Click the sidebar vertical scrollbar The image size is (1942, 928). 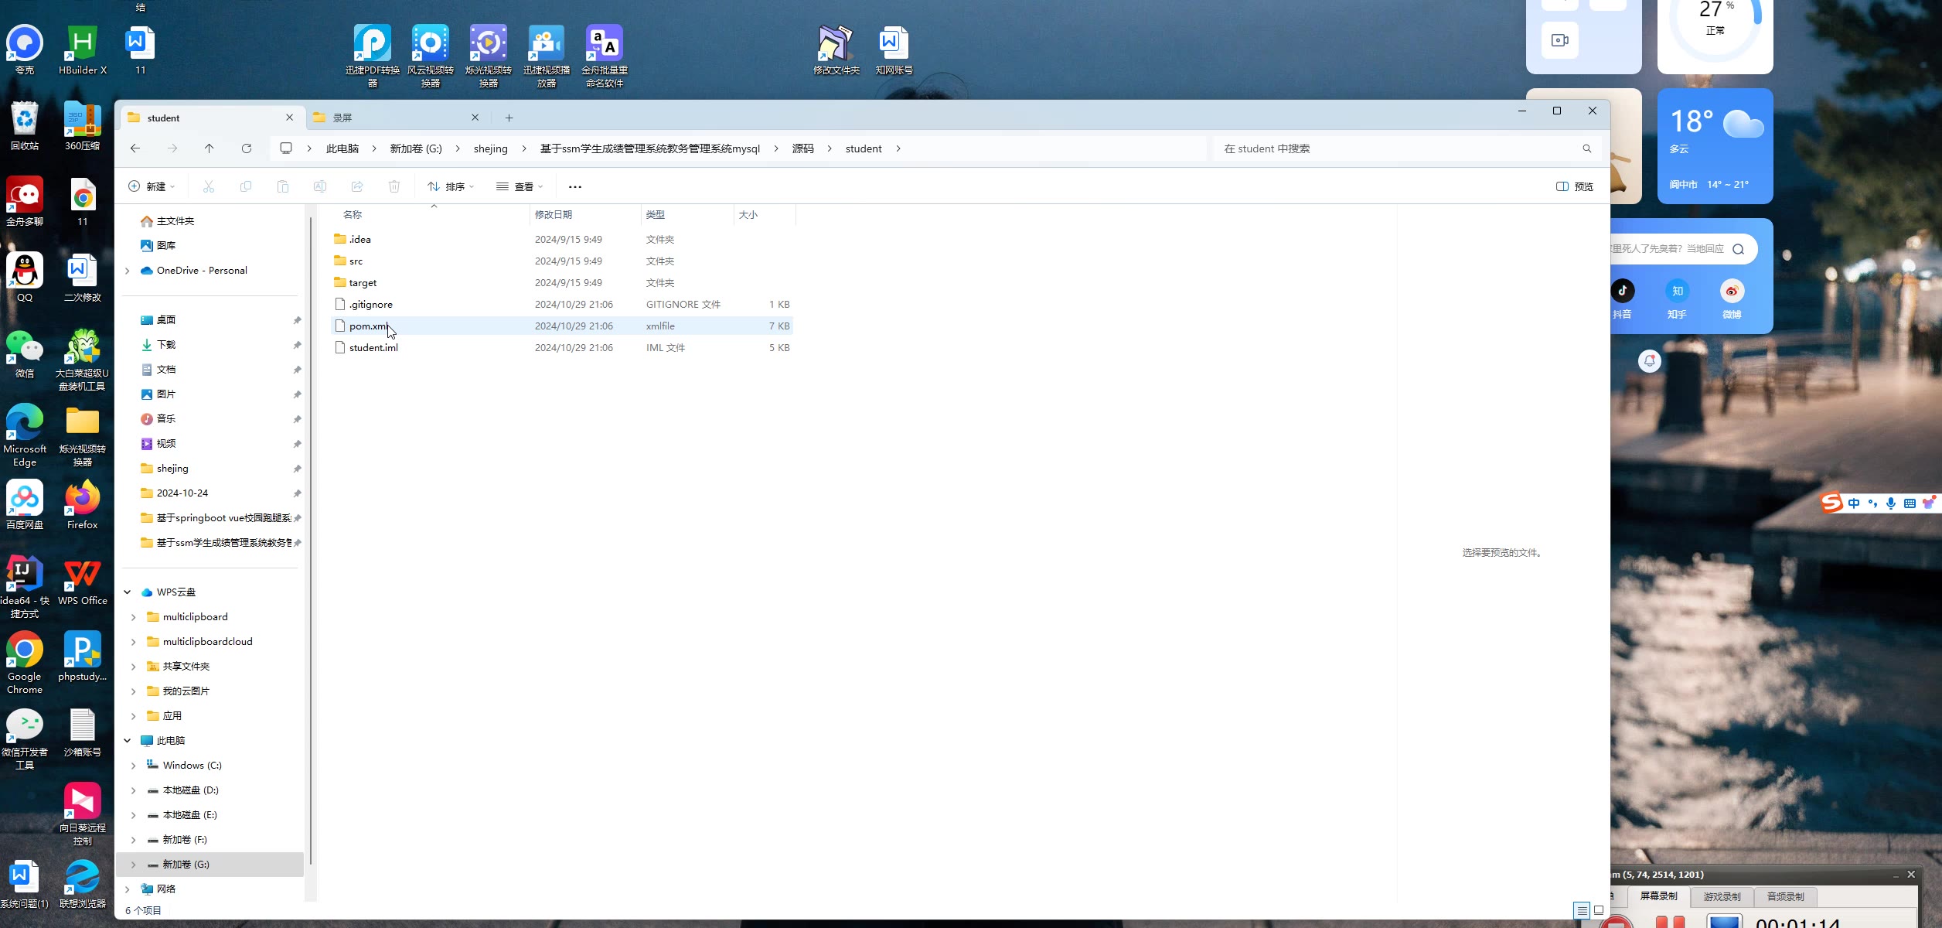(x=311, y=541)
